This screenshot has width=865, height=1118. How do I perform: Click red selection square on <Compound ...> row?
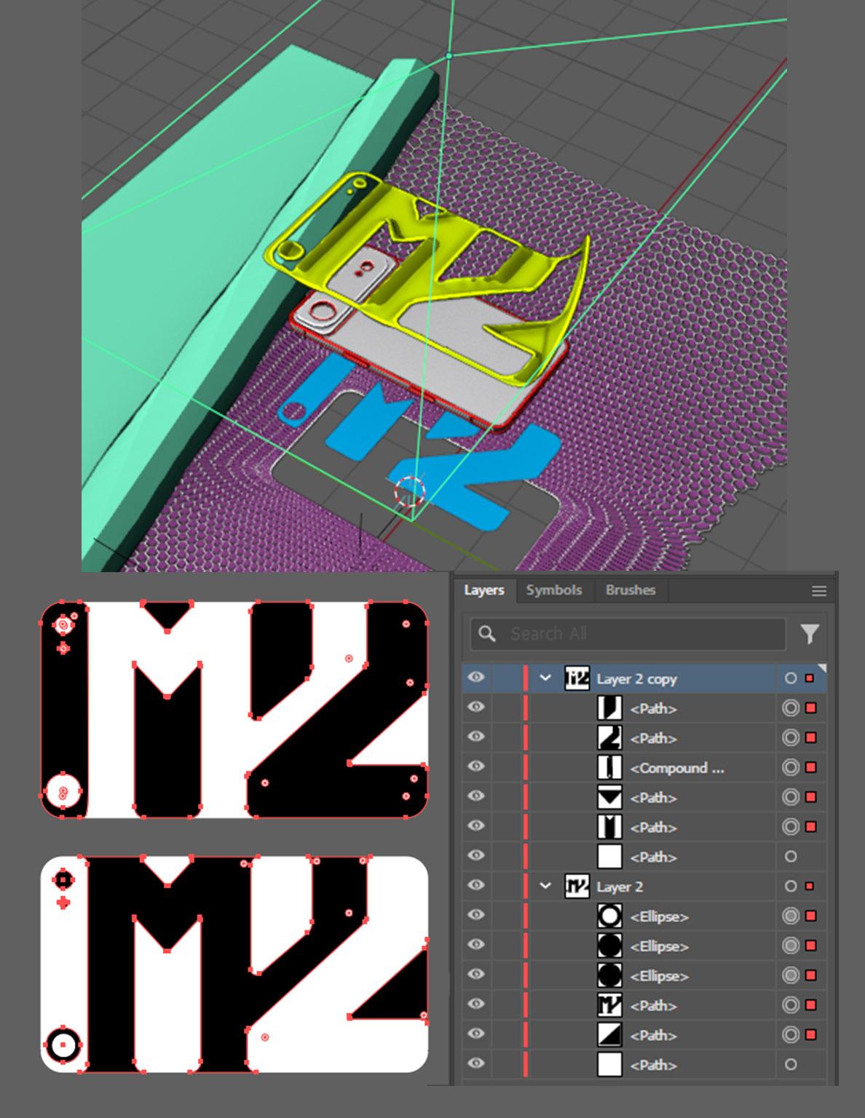[811, 768]
